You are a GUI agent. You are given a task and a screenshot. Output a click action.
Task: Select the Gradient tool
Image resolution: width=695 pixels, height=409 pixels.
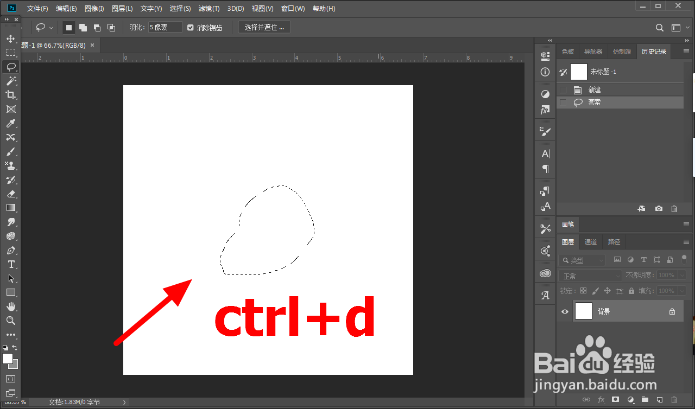11,208
